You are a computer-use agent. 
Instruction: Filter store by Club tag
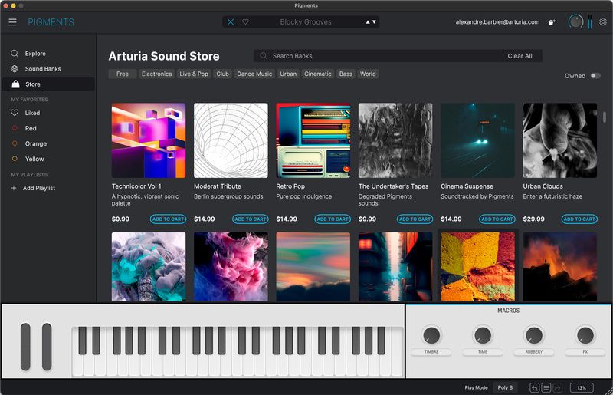[222, 74]
